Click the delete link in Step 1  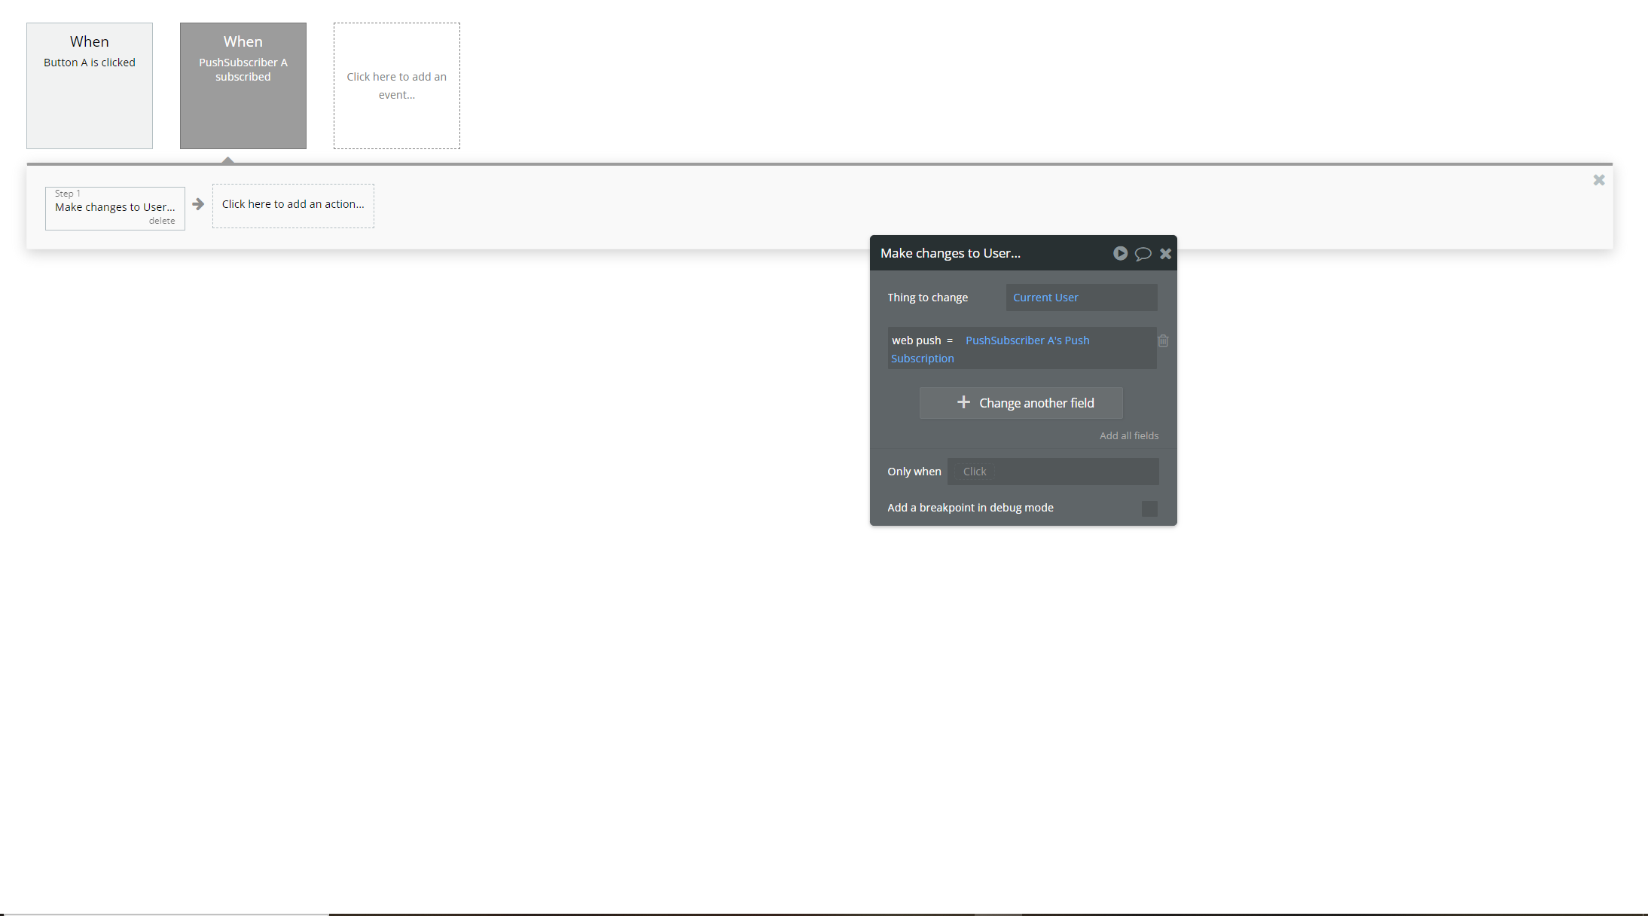coord(162,221)
